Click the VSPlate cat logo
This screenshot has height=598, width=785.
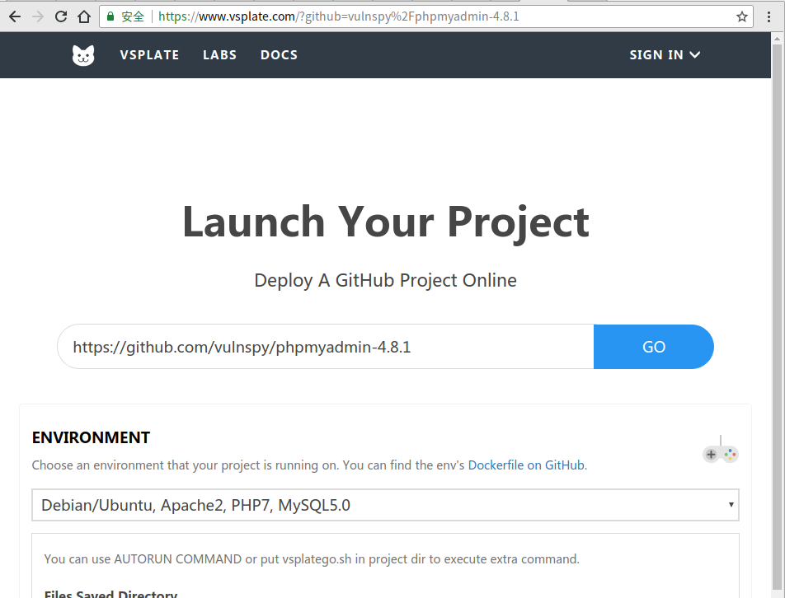click(83, 55)
